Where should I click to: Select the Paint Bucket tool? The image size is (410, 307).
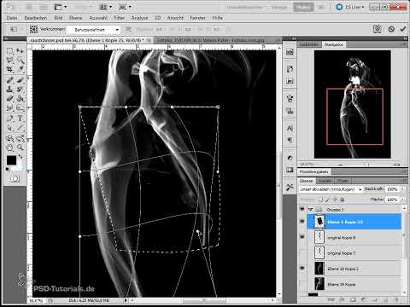[x=20, y=99]
